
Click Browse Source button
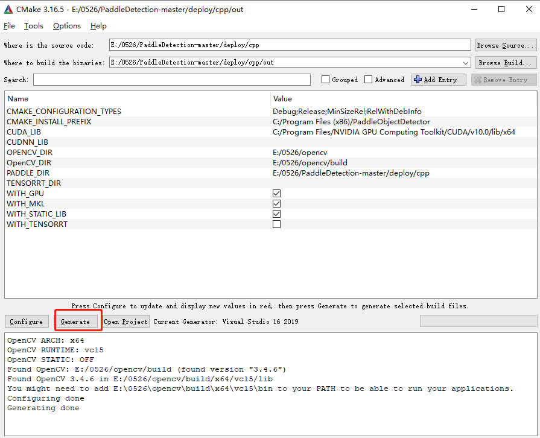click(506, 45)
